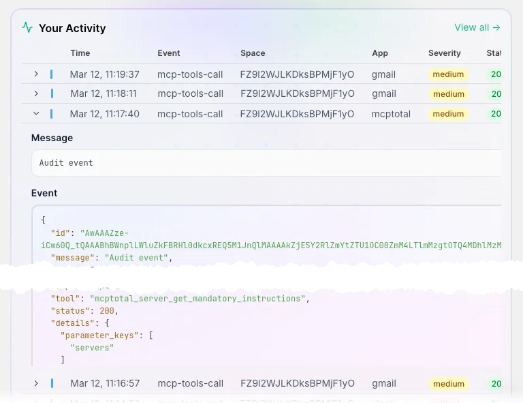The image size is (523, 403).
Task: Click the space ID in the 11:17:40 row
Action: tap(297, 114)
